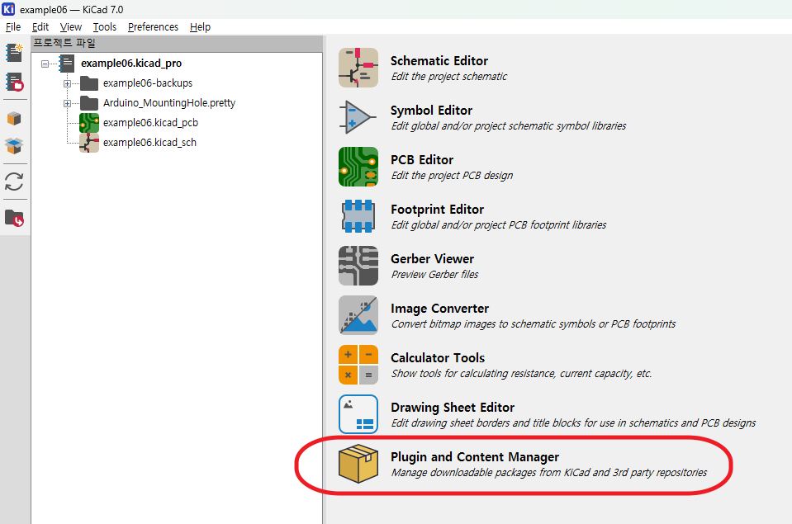792x524 pixels.
Task: Open the Preferences menu
Action: (x=153, y=26)
